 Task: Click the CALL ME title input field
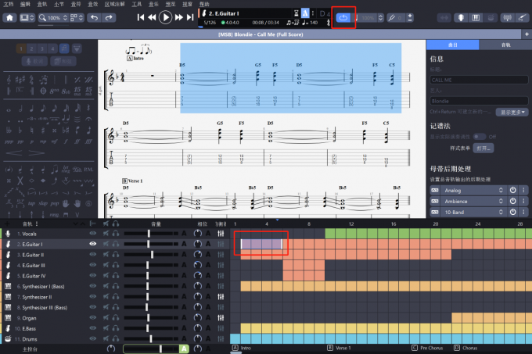click(x=477, y=80)
